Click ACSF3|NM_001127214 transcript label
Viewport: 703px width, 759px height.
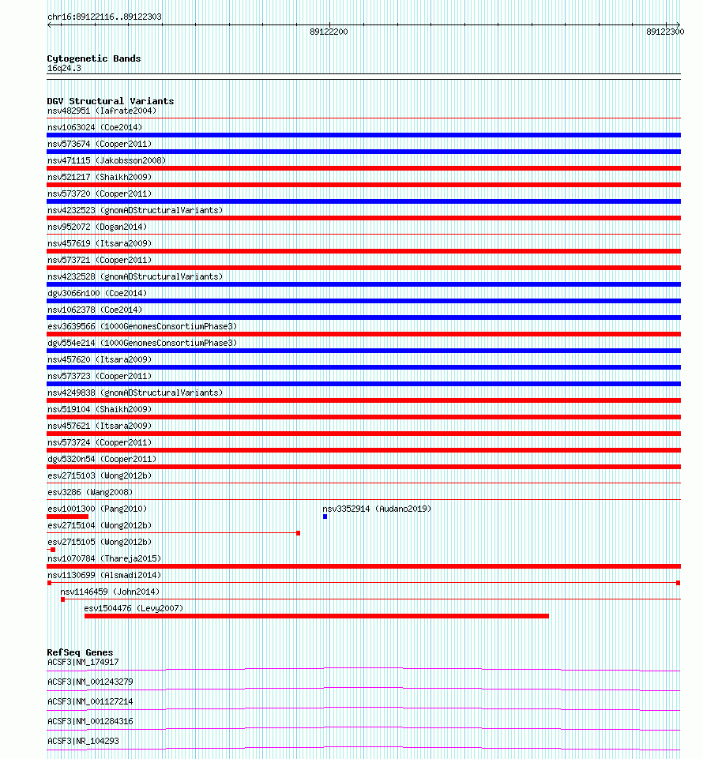90,701
